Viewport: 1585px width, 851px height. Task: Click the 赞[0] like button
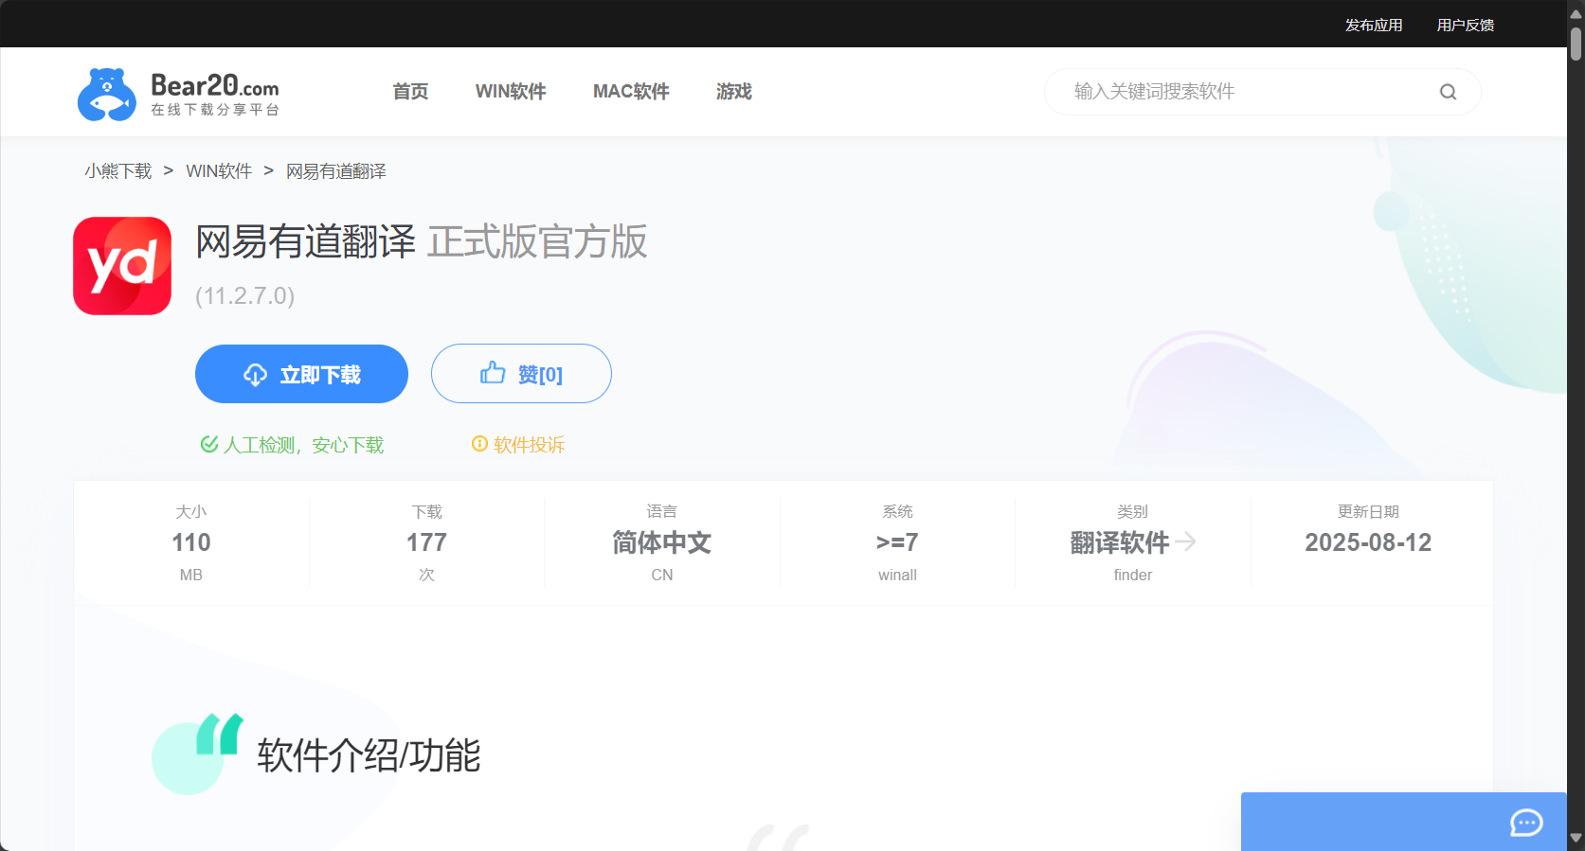(x=521, y=374)
